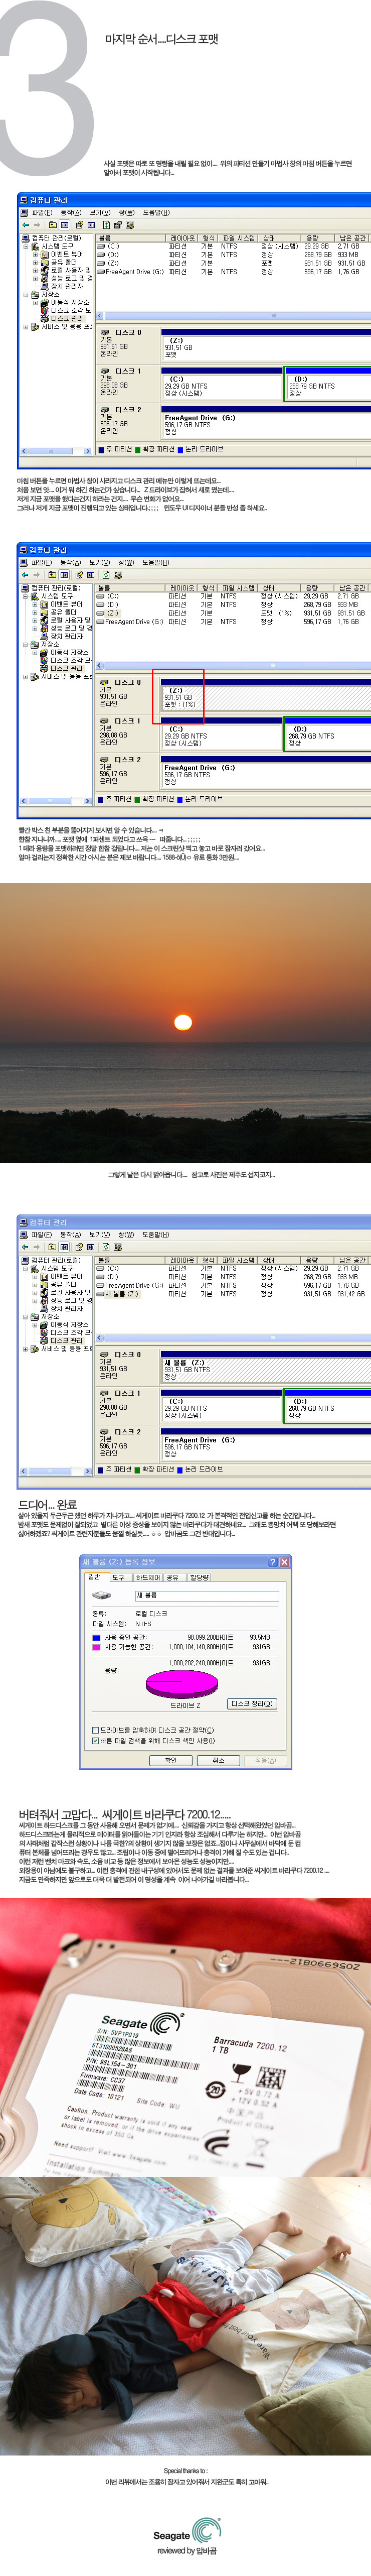Image resolution: width=371 pixels, height=2576 pixels.
Task: Click 파일 시스템 column header in 포맷 (1%) window
Action: point(238,588)
